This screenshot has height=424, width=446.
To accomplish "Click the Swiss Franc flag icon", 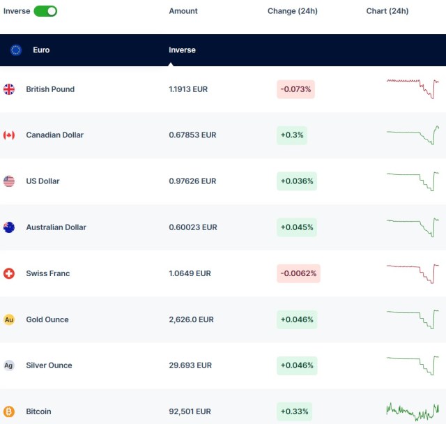I will point(9,273).
